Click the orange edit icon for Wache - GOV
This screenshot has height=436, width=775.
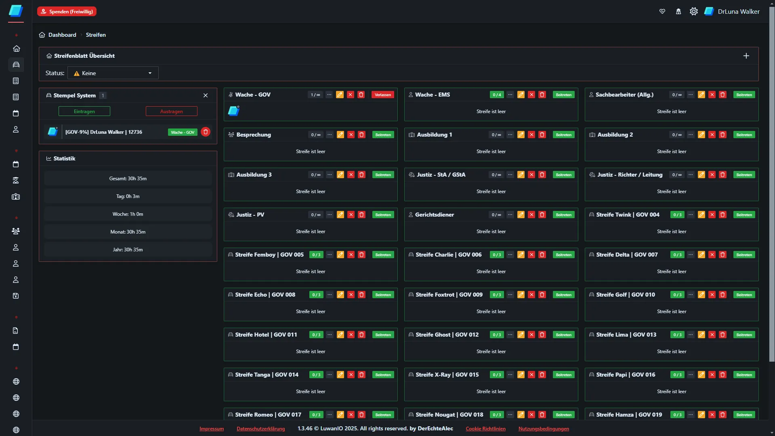[x=340, y=95]
